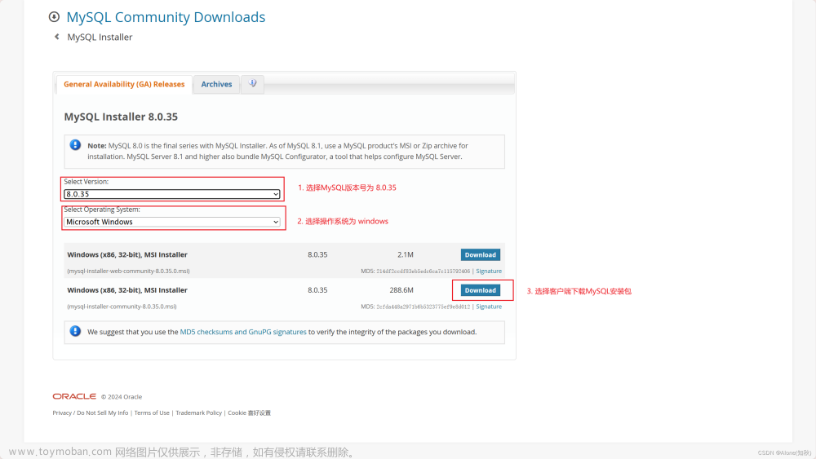Click the back arrow beside MySQL Installer
Viewport: 816px width, 459px height.
pos(57,37)
